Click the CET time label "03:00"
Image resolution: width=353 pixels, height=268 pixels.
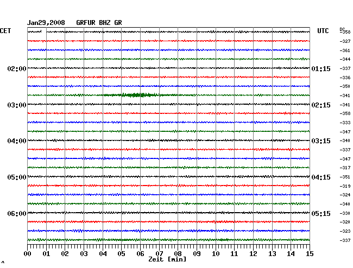click(x=17, y=105)
